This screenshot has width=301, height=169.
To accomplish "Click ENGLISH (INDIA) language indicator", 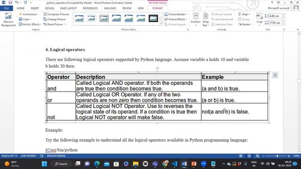I will (x=56, y=156).
